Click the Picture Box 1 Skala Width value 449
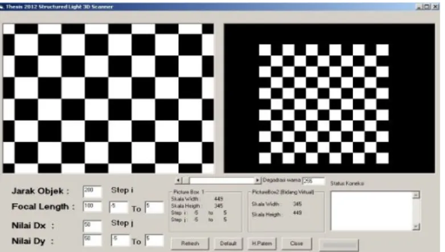 pos(219,199)
